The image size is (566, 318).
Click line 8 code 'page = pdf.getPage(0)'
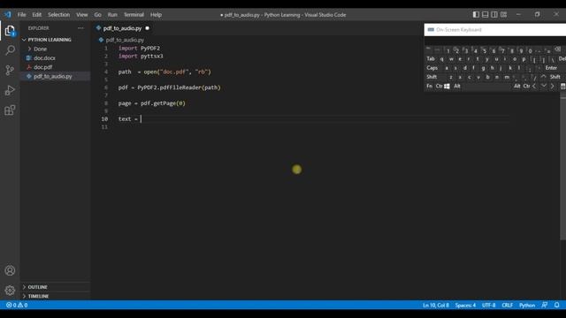coord(151,103)
